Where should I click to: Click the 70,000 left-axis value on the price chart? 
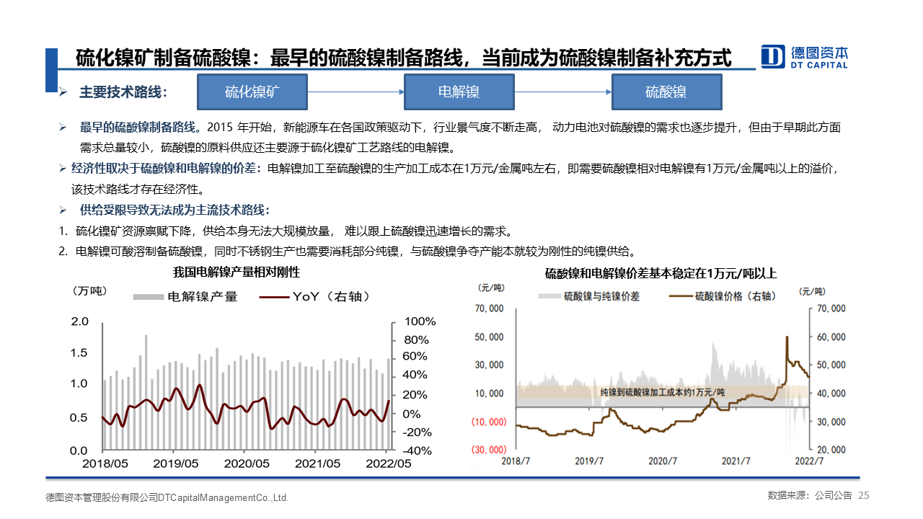489,309
